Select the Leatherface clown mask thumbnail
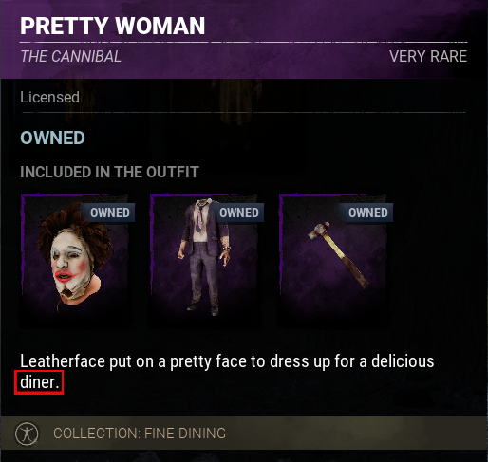Viewport: 488px width, 462px height. (76, 260)
